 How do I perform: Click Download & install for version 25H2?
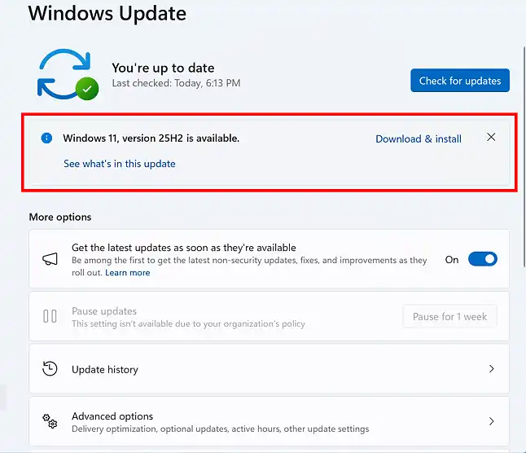pyautogui.click(x=418, y=139)
